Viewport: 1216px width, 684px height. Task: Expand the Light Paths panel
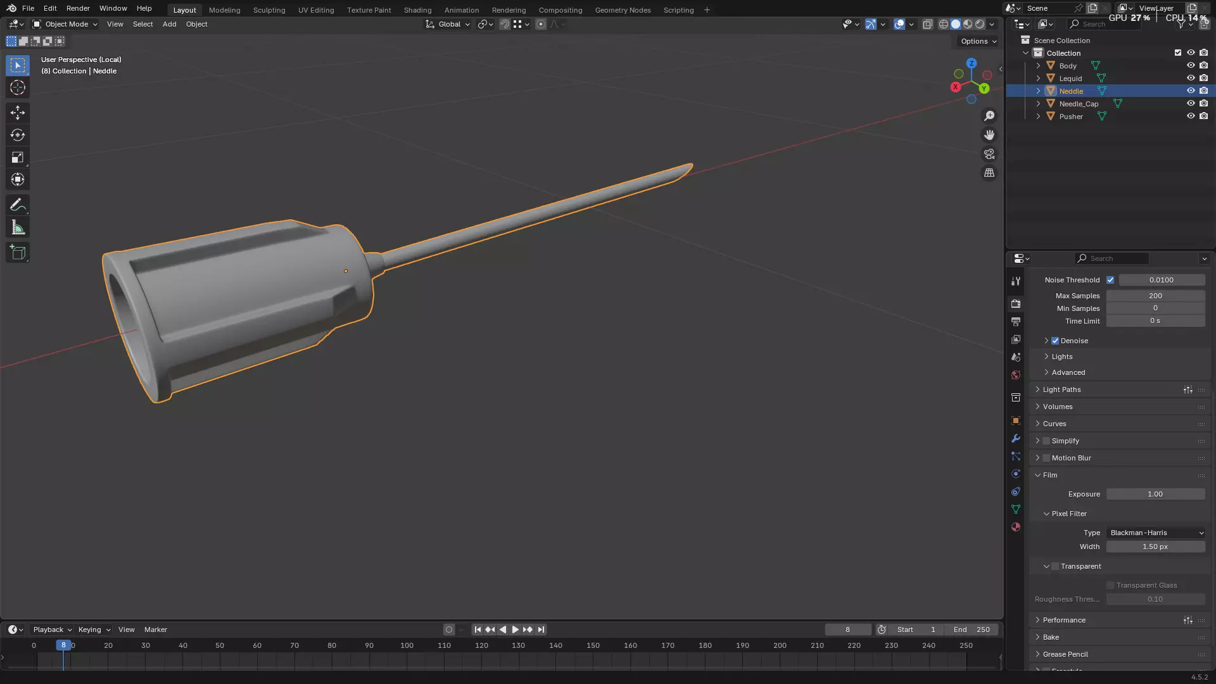(x=1061, y=389)
